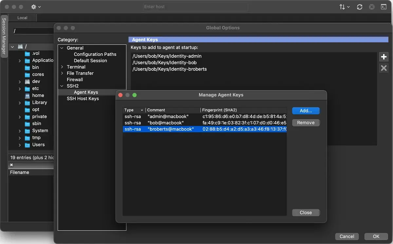Image resolution: width=393 pixels, height=244 pixels.
Task: Select Configuration Paths in category tree
Action: (95, 54)
